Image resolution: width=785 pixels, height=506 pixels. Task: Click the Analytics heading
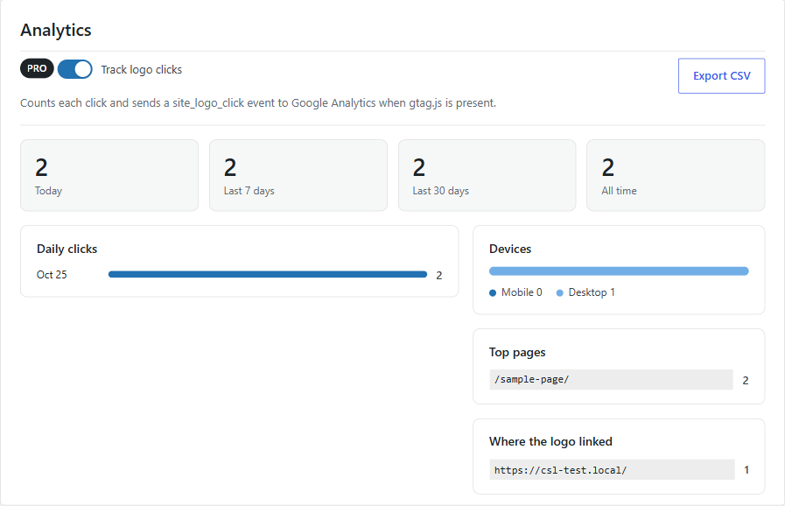(55, 30)
